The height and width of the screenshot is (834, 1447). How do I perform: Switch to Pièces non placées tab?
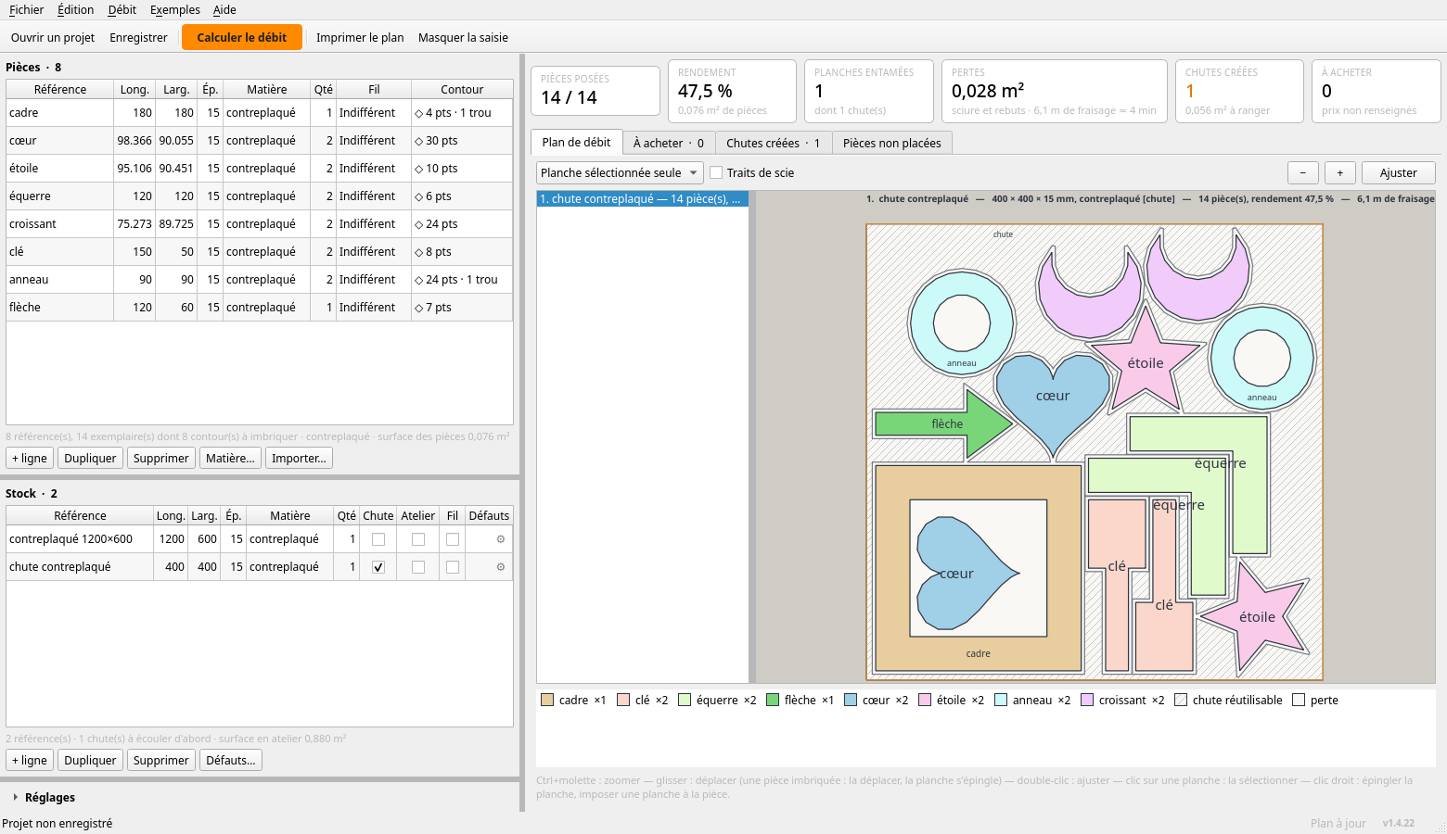point(891,144)
